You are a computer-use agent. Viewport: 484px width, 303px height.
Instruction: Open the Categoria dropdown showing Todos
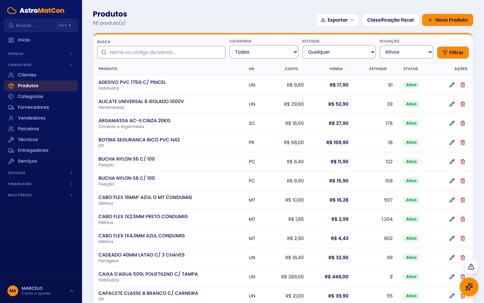[x=264, y=52]
